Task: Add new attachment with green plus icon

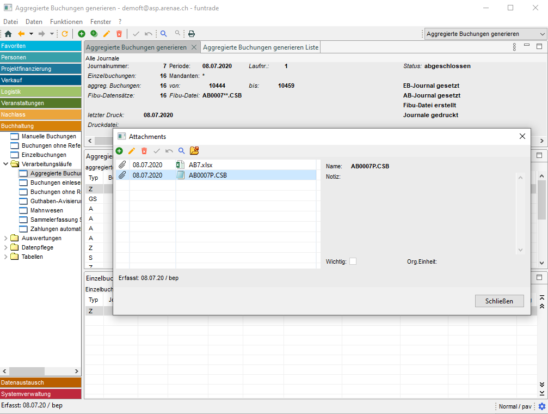Action: [119, 151]
